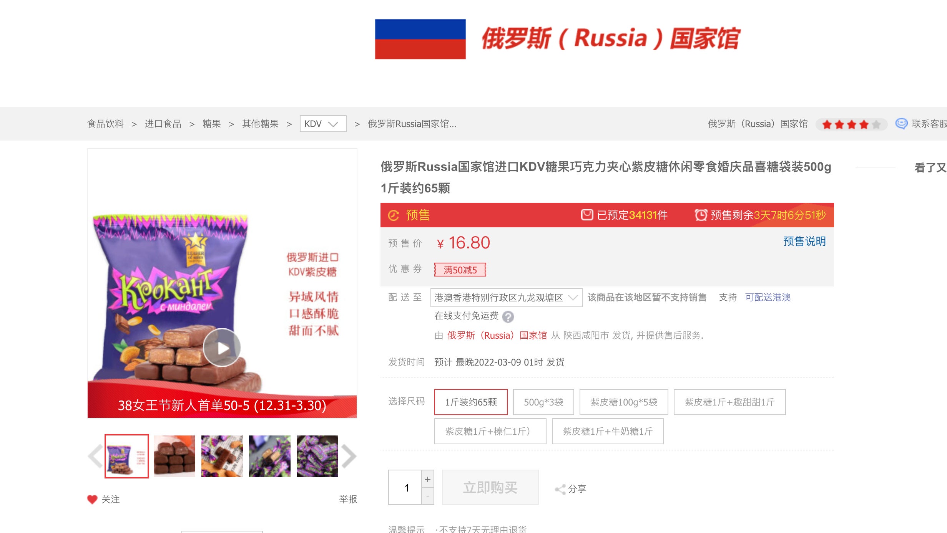The height and width of the screenshot is (533, 947).
Task: Choose 紫皮糖100g*5袋 option
Action: (x=624, y=402)
